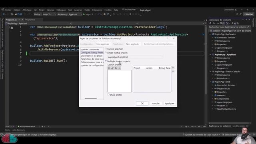Screen dimensions: 256x144
Task: Open the Générer menu
Action: (50, 10)
